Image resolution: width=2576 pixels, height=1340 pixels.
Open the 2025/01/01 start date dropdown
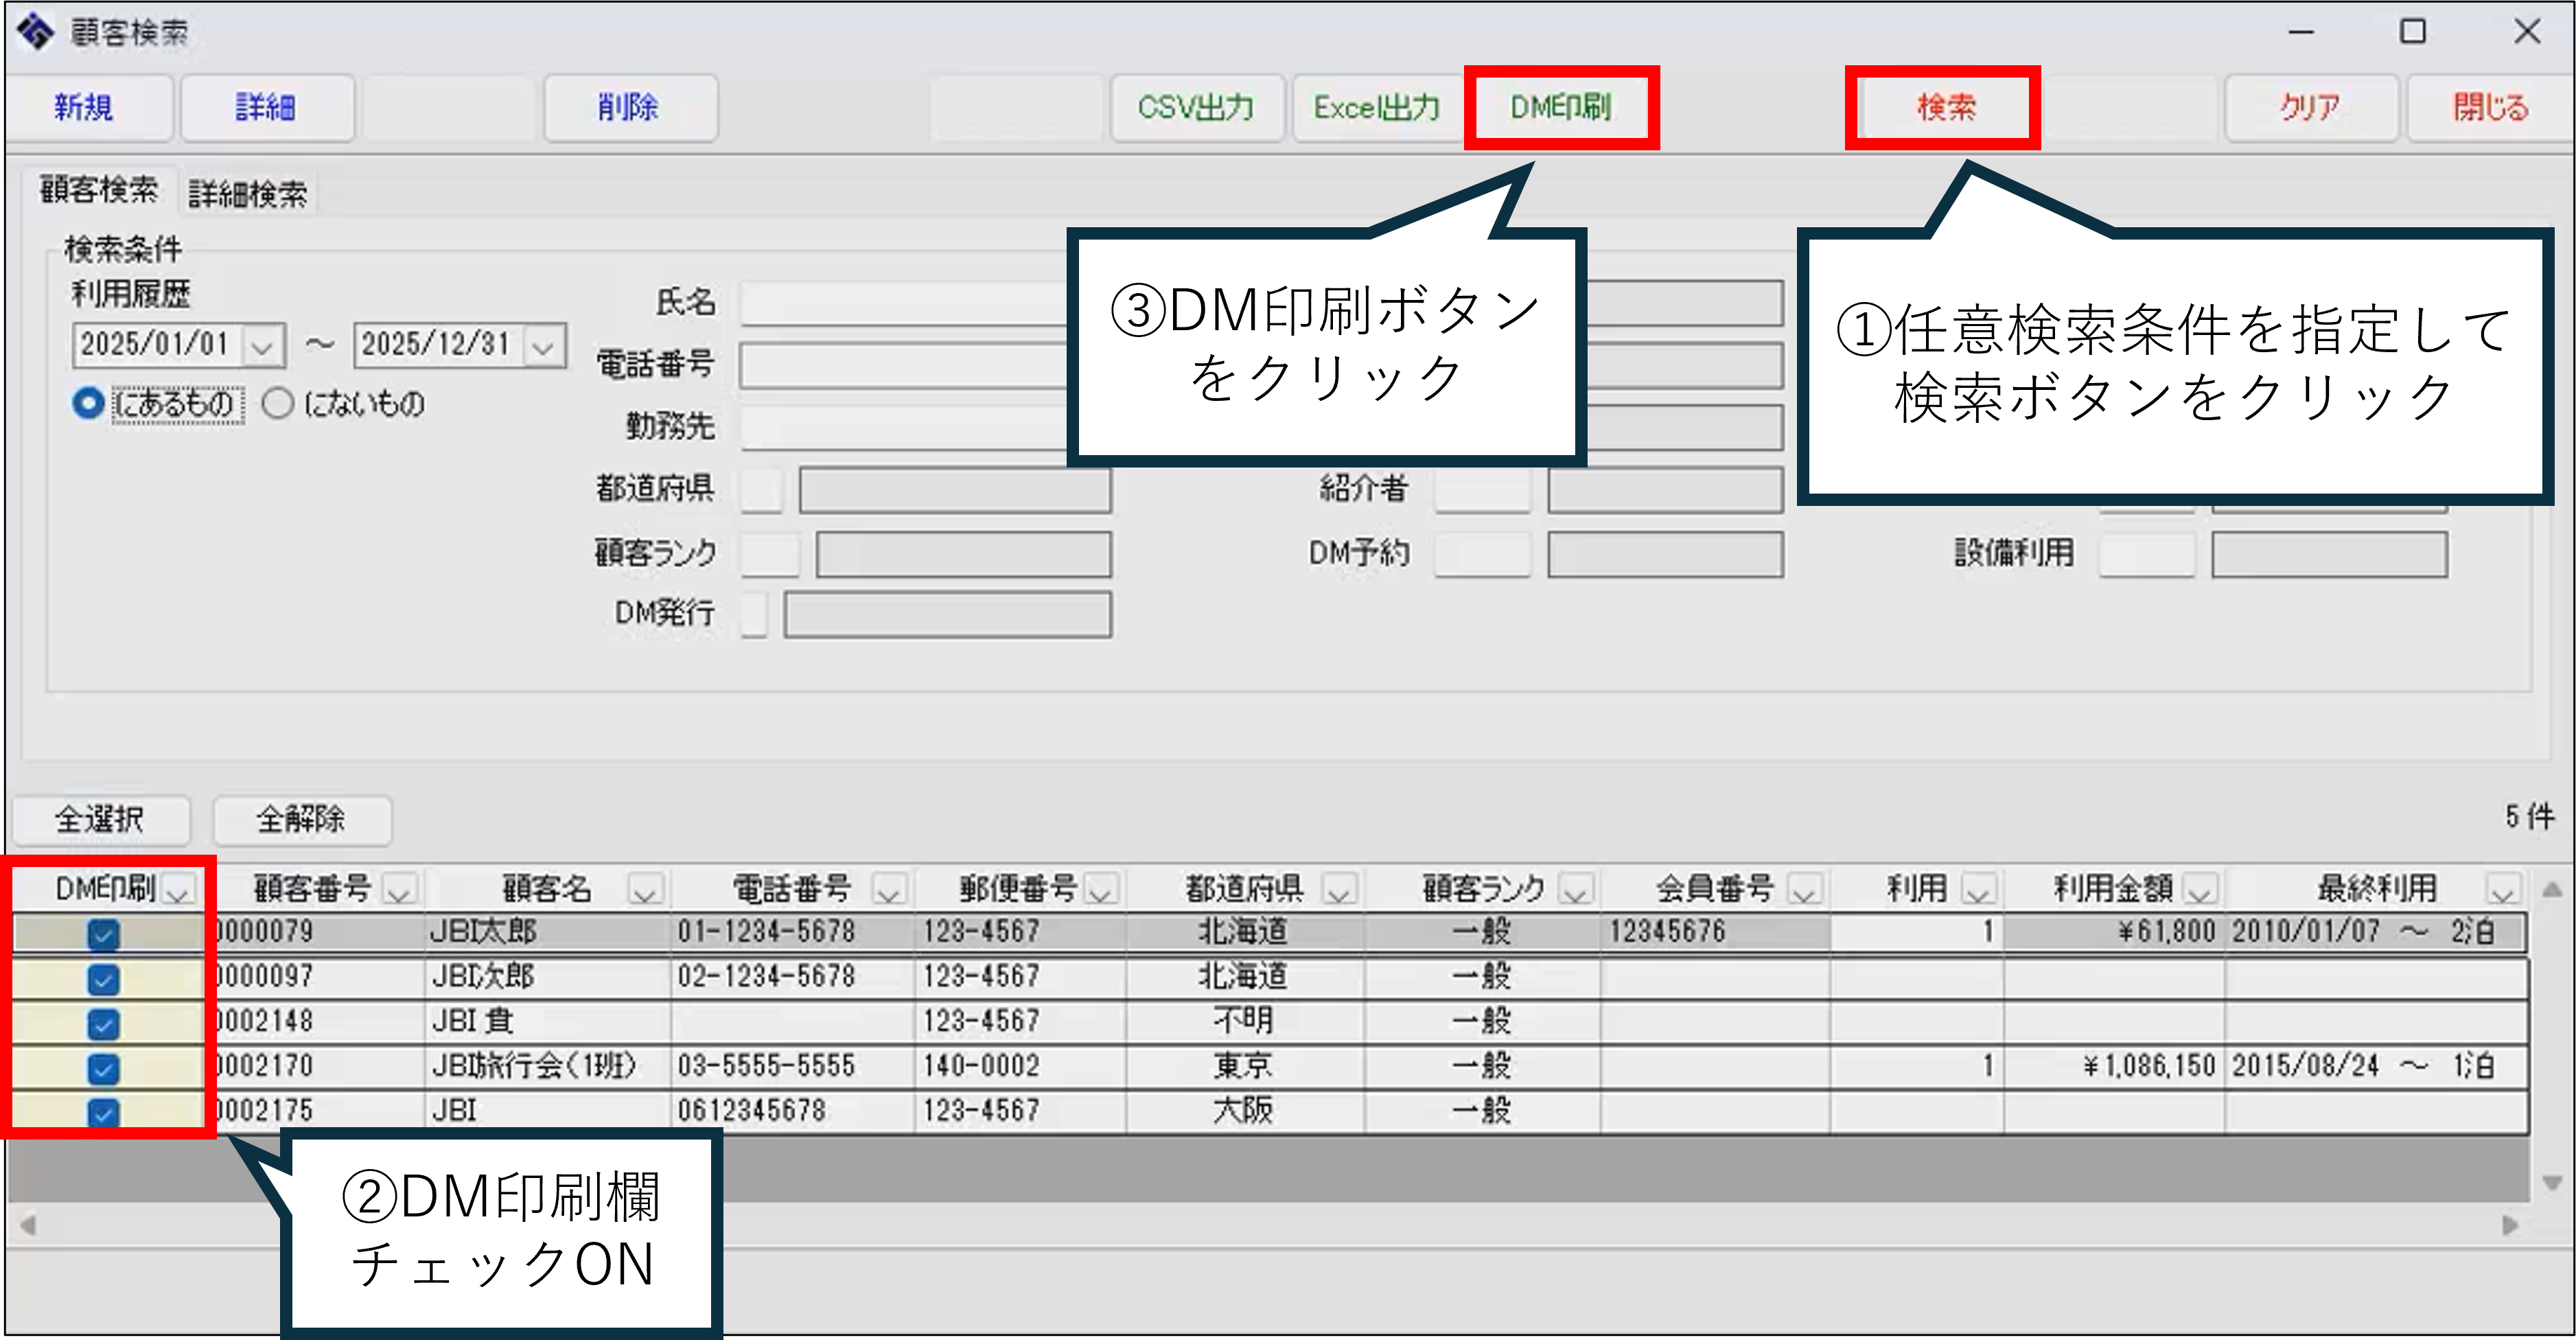[x=262, y=347]
